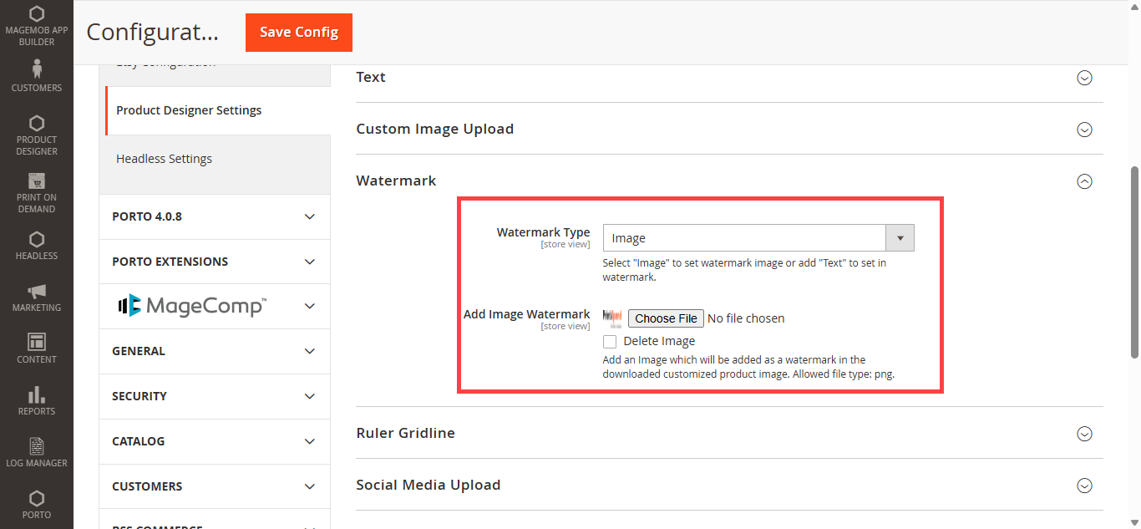Viewport: 1141px width, 529px height.
Task: Open Print On Demand sidebar icon
Action: click(37, 181)
